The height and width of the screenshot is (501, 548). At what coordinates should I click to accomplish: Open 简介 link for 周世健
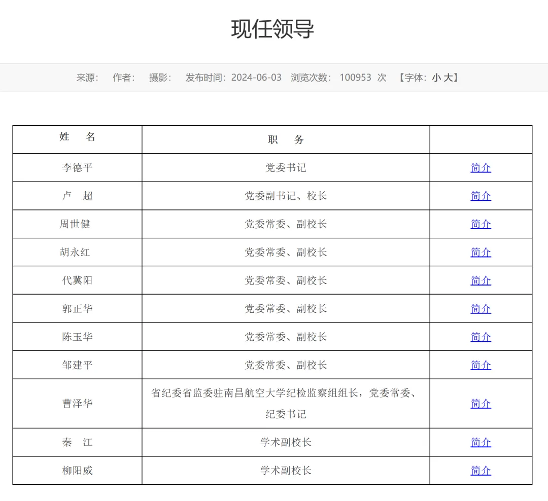(481, 224)
